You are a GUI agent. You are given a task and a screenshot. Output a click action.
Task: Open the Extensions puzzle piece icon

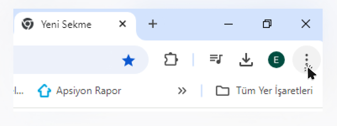tap(171, 60)
